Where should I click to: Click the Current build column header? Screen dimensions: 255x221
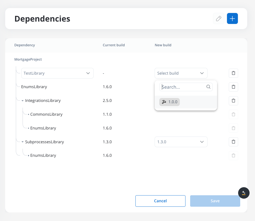[114, 45]
